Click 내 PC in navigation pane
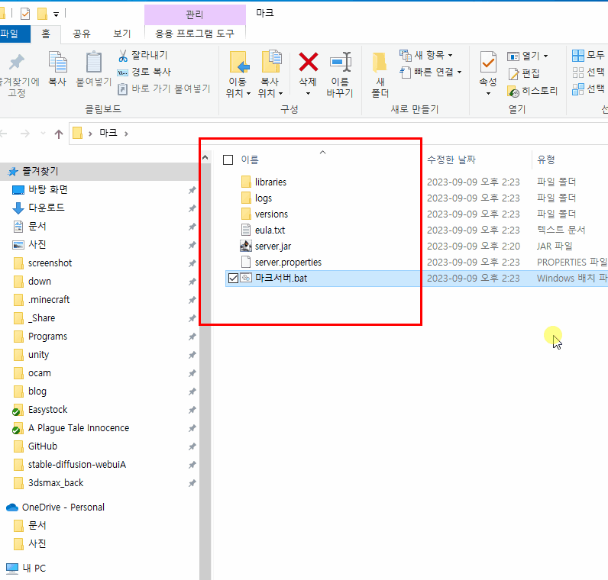This screenshot has width=608, height=580. coord(34,569)
